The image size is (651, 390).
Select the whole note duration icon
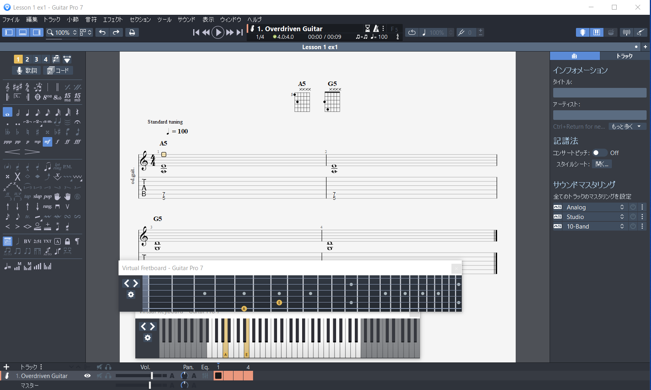(8, 113)
